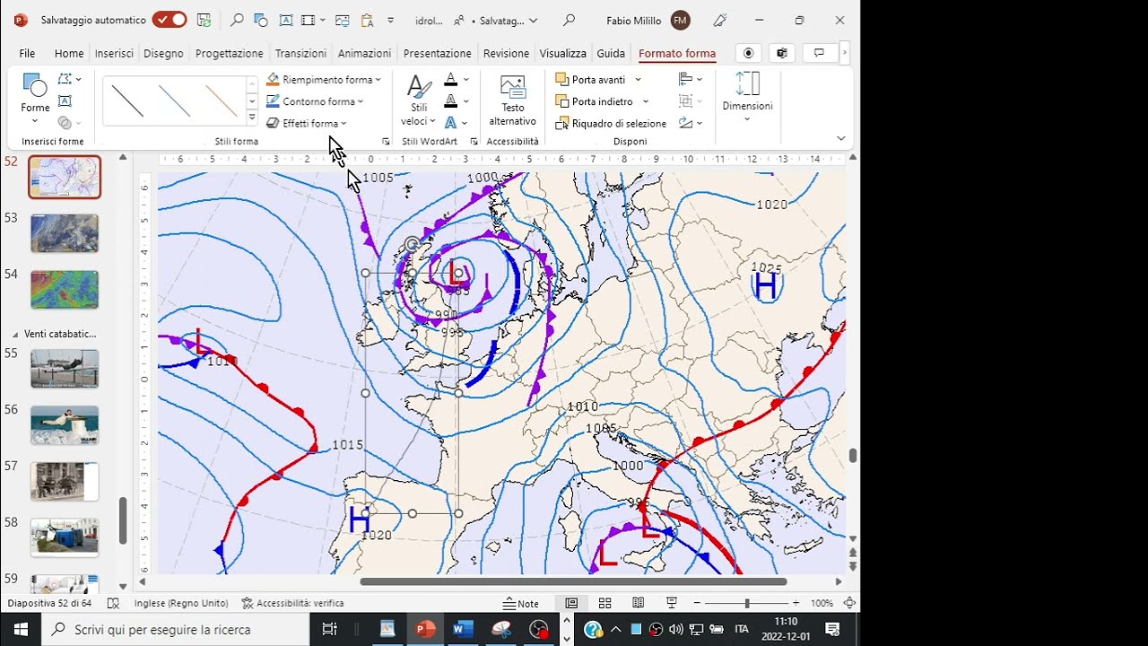Toggle the Salvataggio automatico switch

pos(170,20)
